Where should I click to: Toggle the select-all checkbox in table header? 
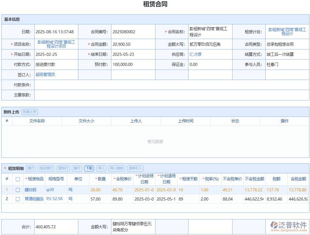[x=17, y=179]
